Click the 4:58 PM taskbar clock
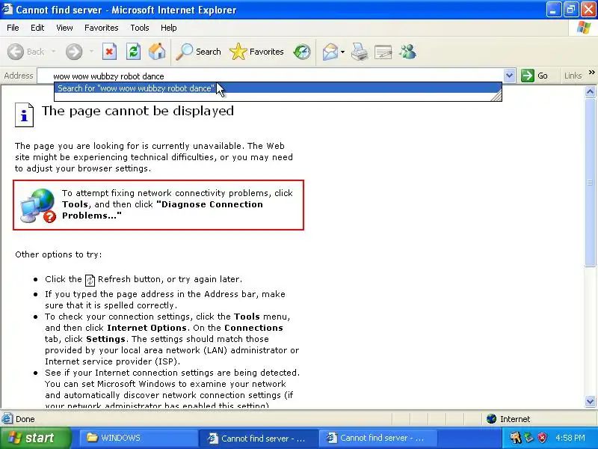598x449 pixels. (570, 438)
